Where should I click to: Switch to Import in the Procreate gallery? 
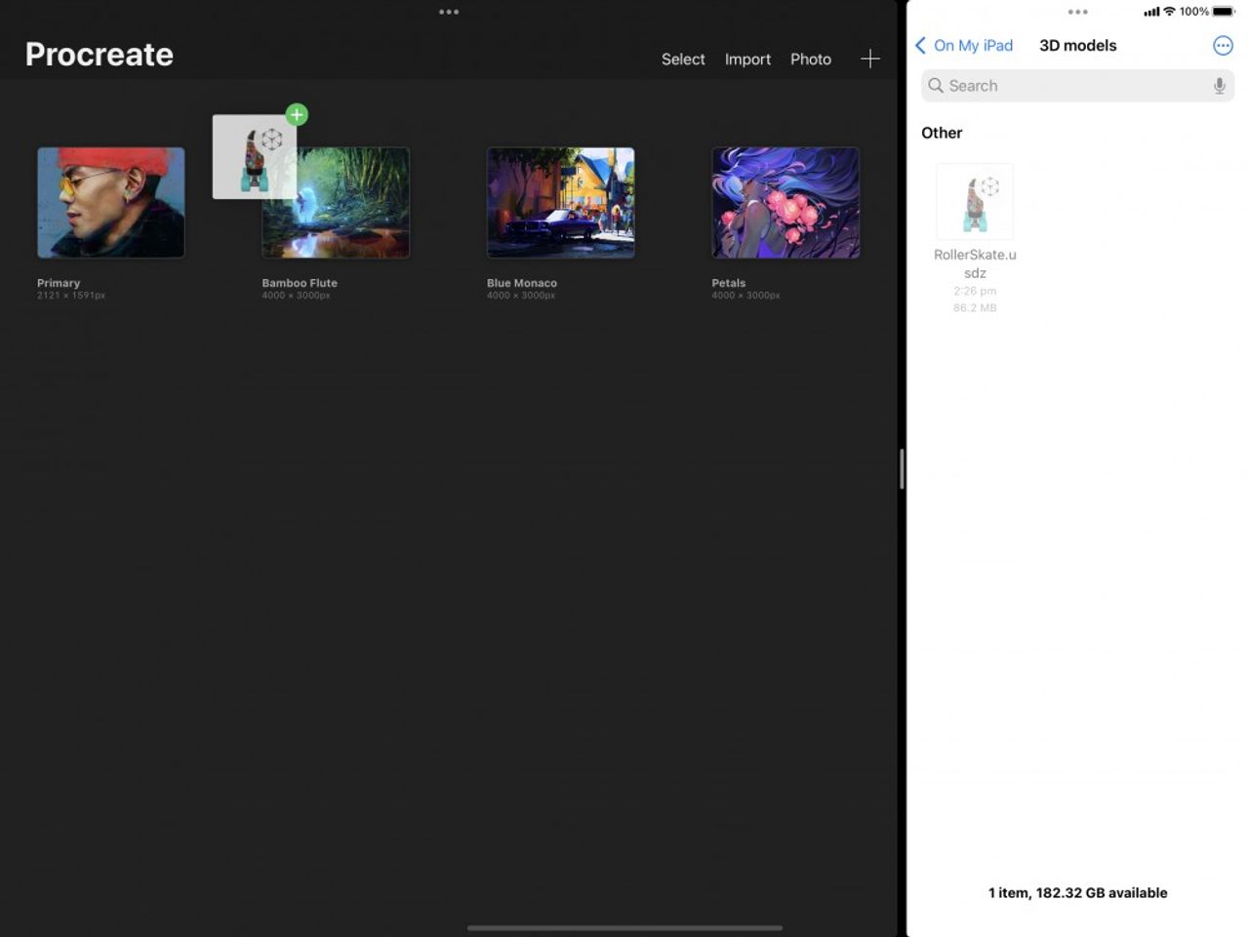tap(746, 59)
